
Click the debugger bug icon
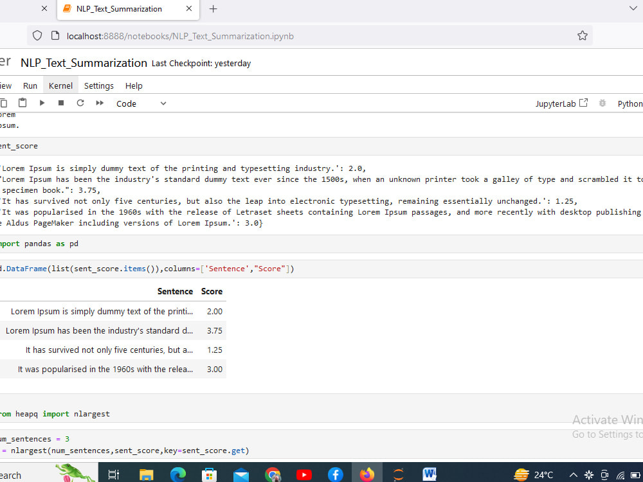(602, 103)
